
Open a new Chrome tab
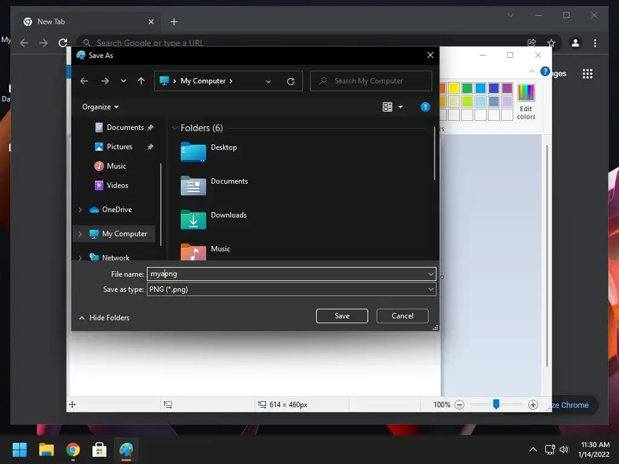coord(174,22)
